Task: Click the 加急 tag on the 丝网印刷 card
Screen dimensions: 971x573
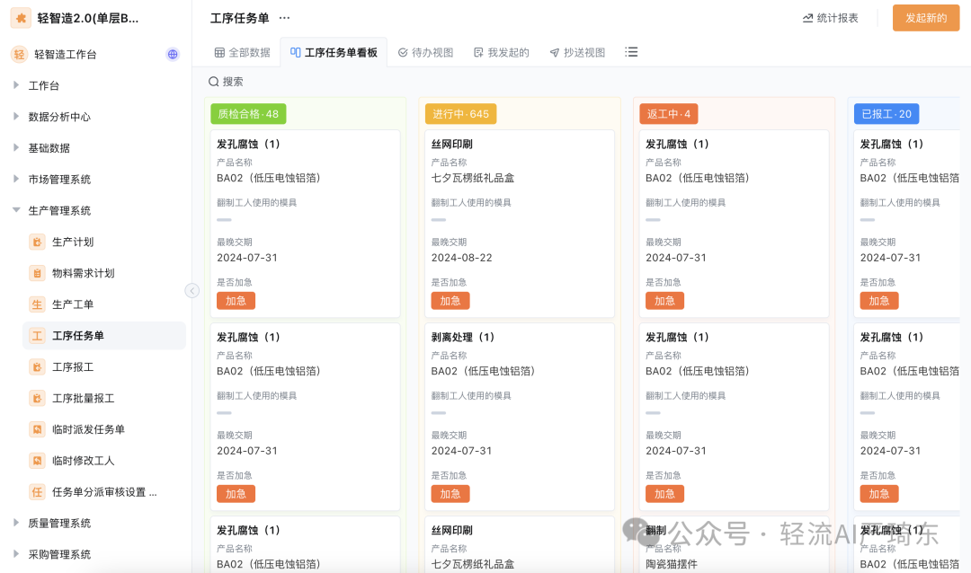Action: pyautogui.click(x=450, y=301)
